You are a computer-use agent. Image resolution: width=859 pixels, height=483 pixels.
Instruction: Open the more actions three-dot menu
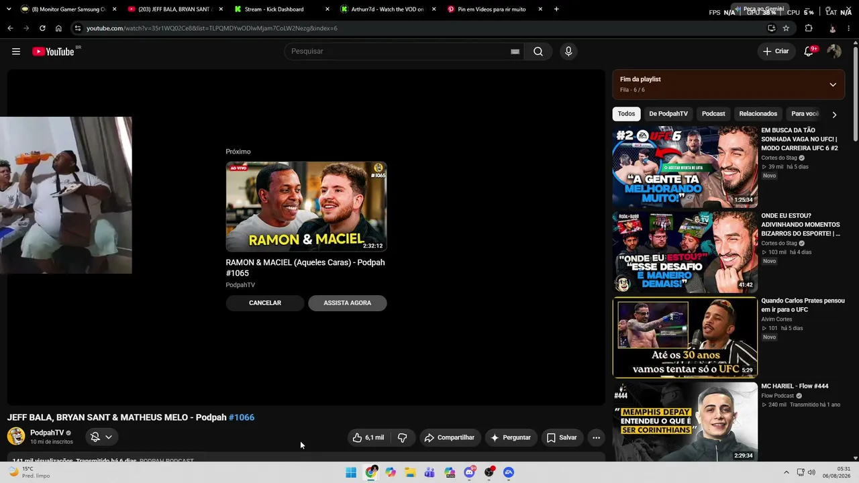pos(596,437)
